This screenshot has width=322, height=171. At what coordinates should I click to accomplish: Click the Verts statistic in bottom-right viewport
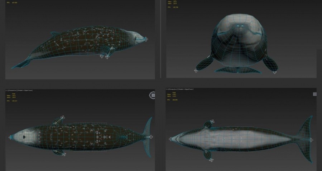(x=172, y=96)
